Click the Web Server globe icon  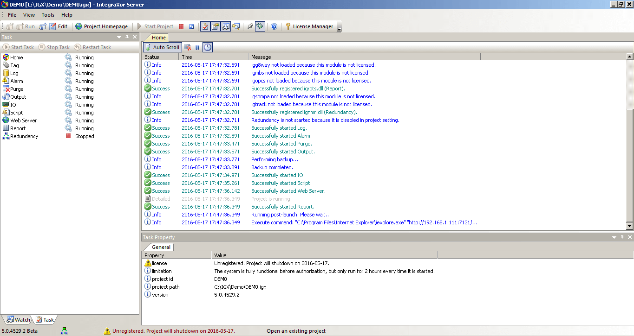(x=6, y=120)
